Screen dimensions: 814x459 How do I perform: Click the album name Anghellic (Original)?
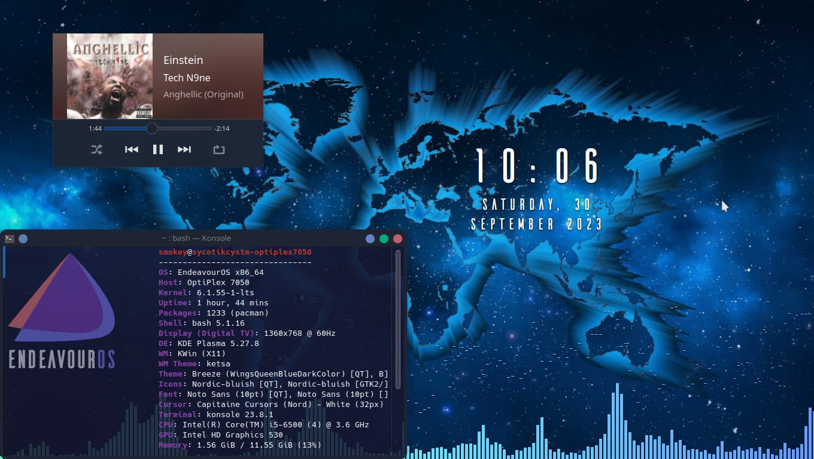pyautogui.click(x=203, y=94)
